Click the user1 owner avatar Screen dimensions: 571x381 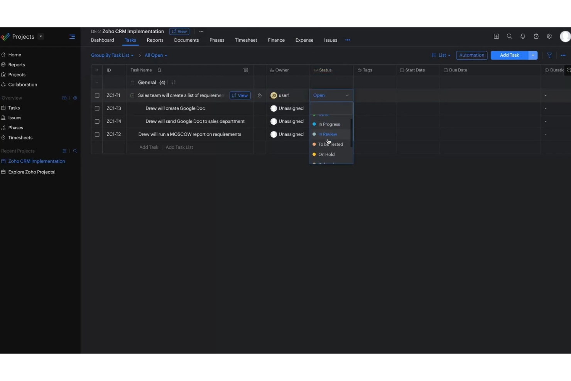pyautogui.click(x=274, y=95)
